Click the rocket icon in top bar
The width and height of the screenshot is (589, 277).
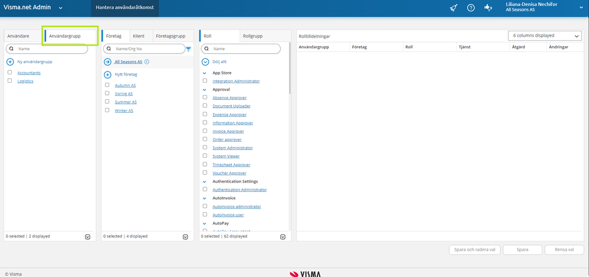[453, 8]
